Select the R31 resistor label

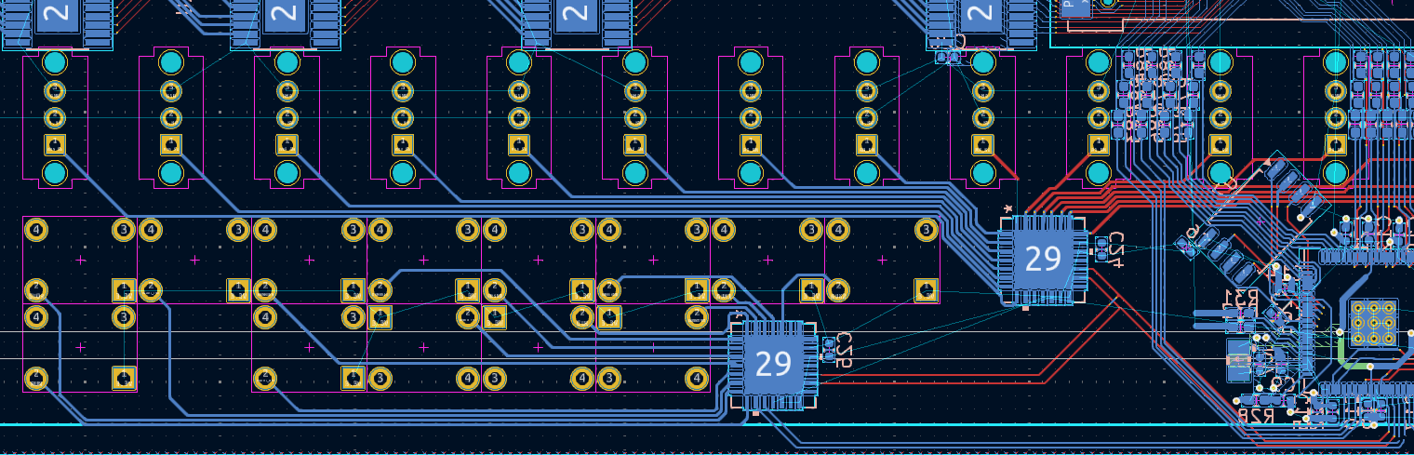coord(1240,300)
